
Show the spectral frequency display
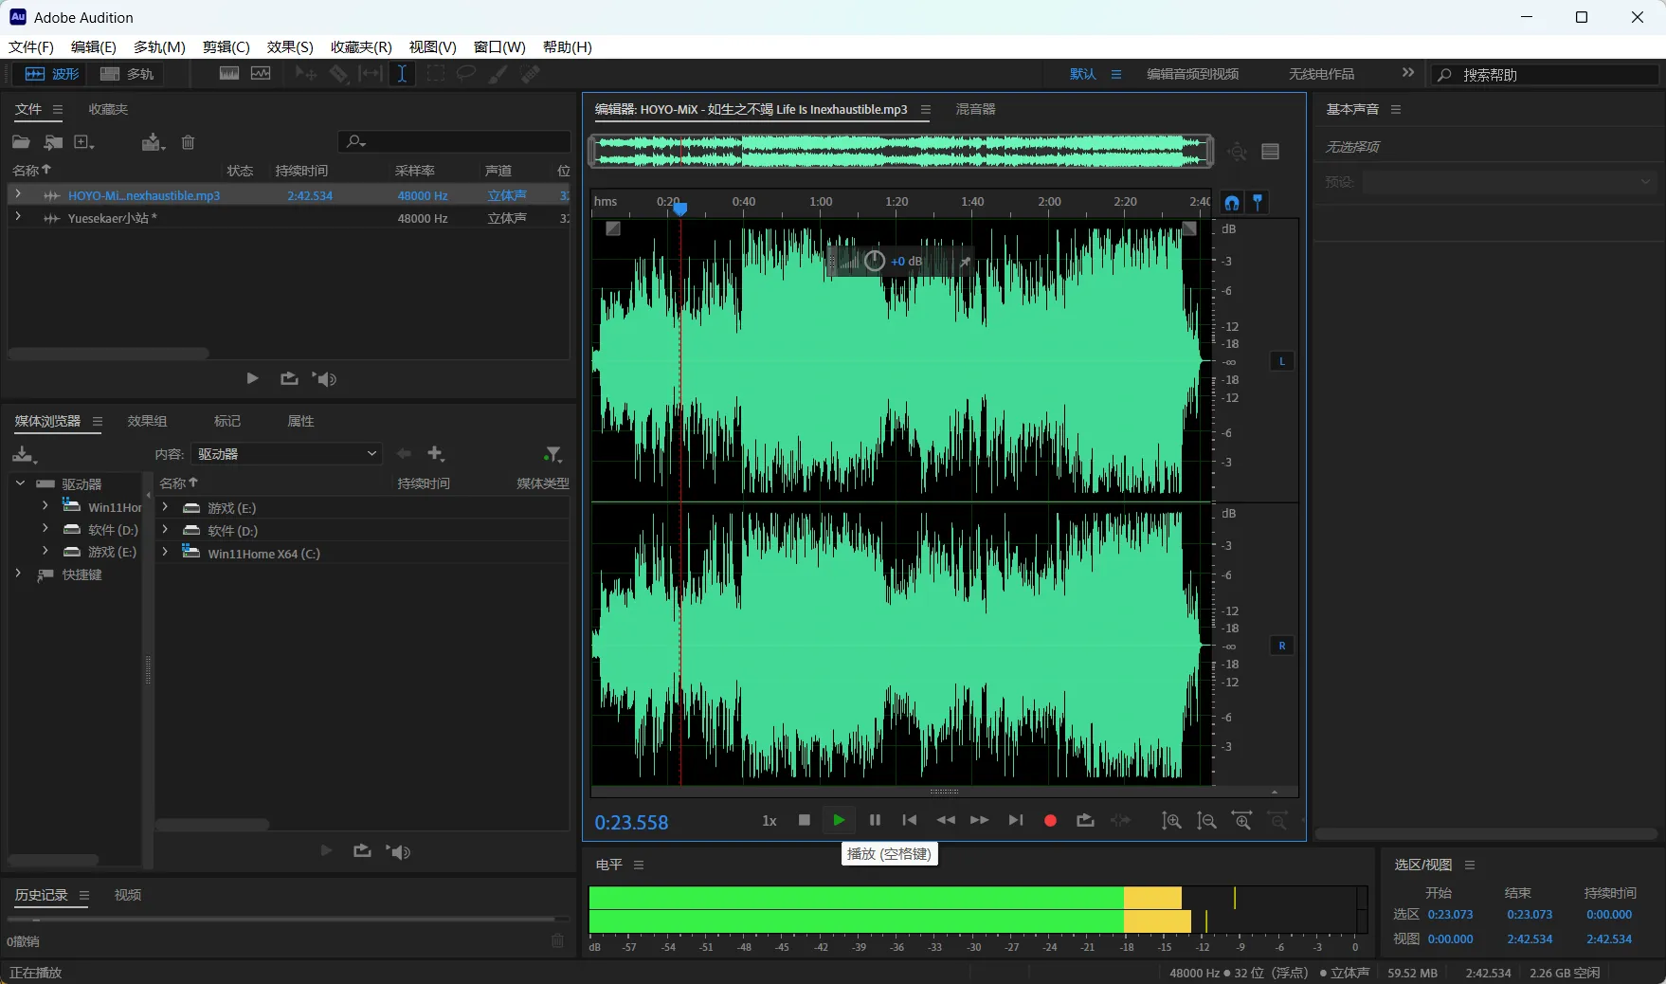(228, 74)
